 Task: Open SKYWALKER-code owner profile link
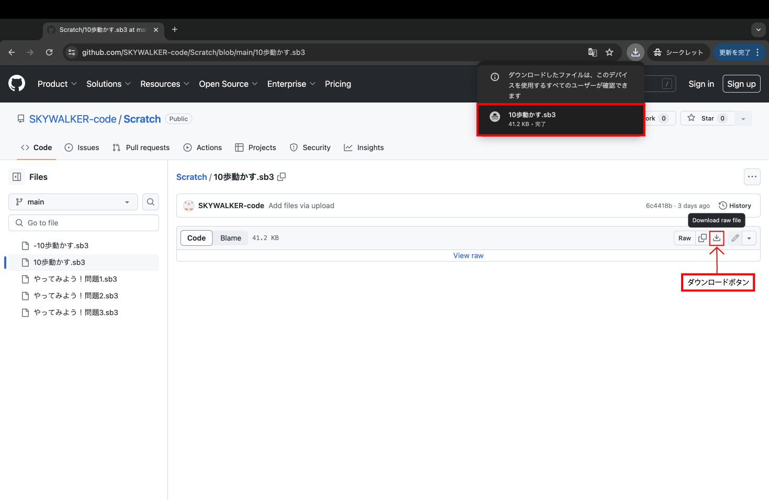73,119
